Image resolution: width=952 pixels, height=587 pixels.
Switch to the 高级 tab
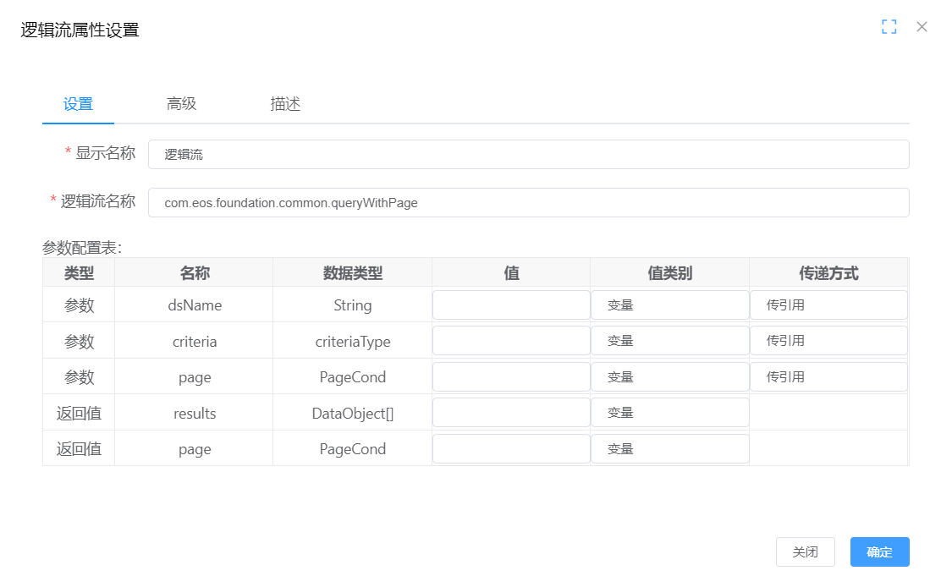coord(181,104)
